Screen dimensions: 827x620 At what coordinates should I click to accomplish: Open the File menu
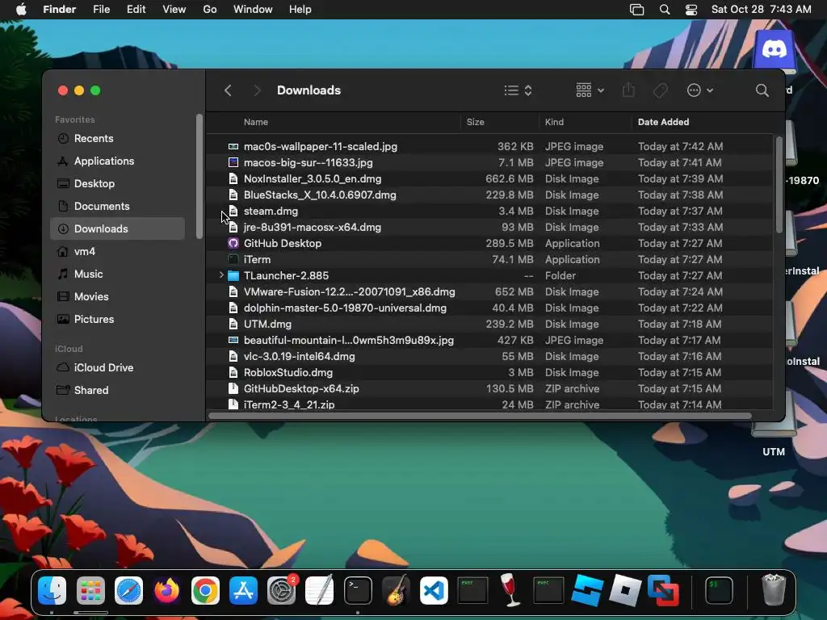101,10
